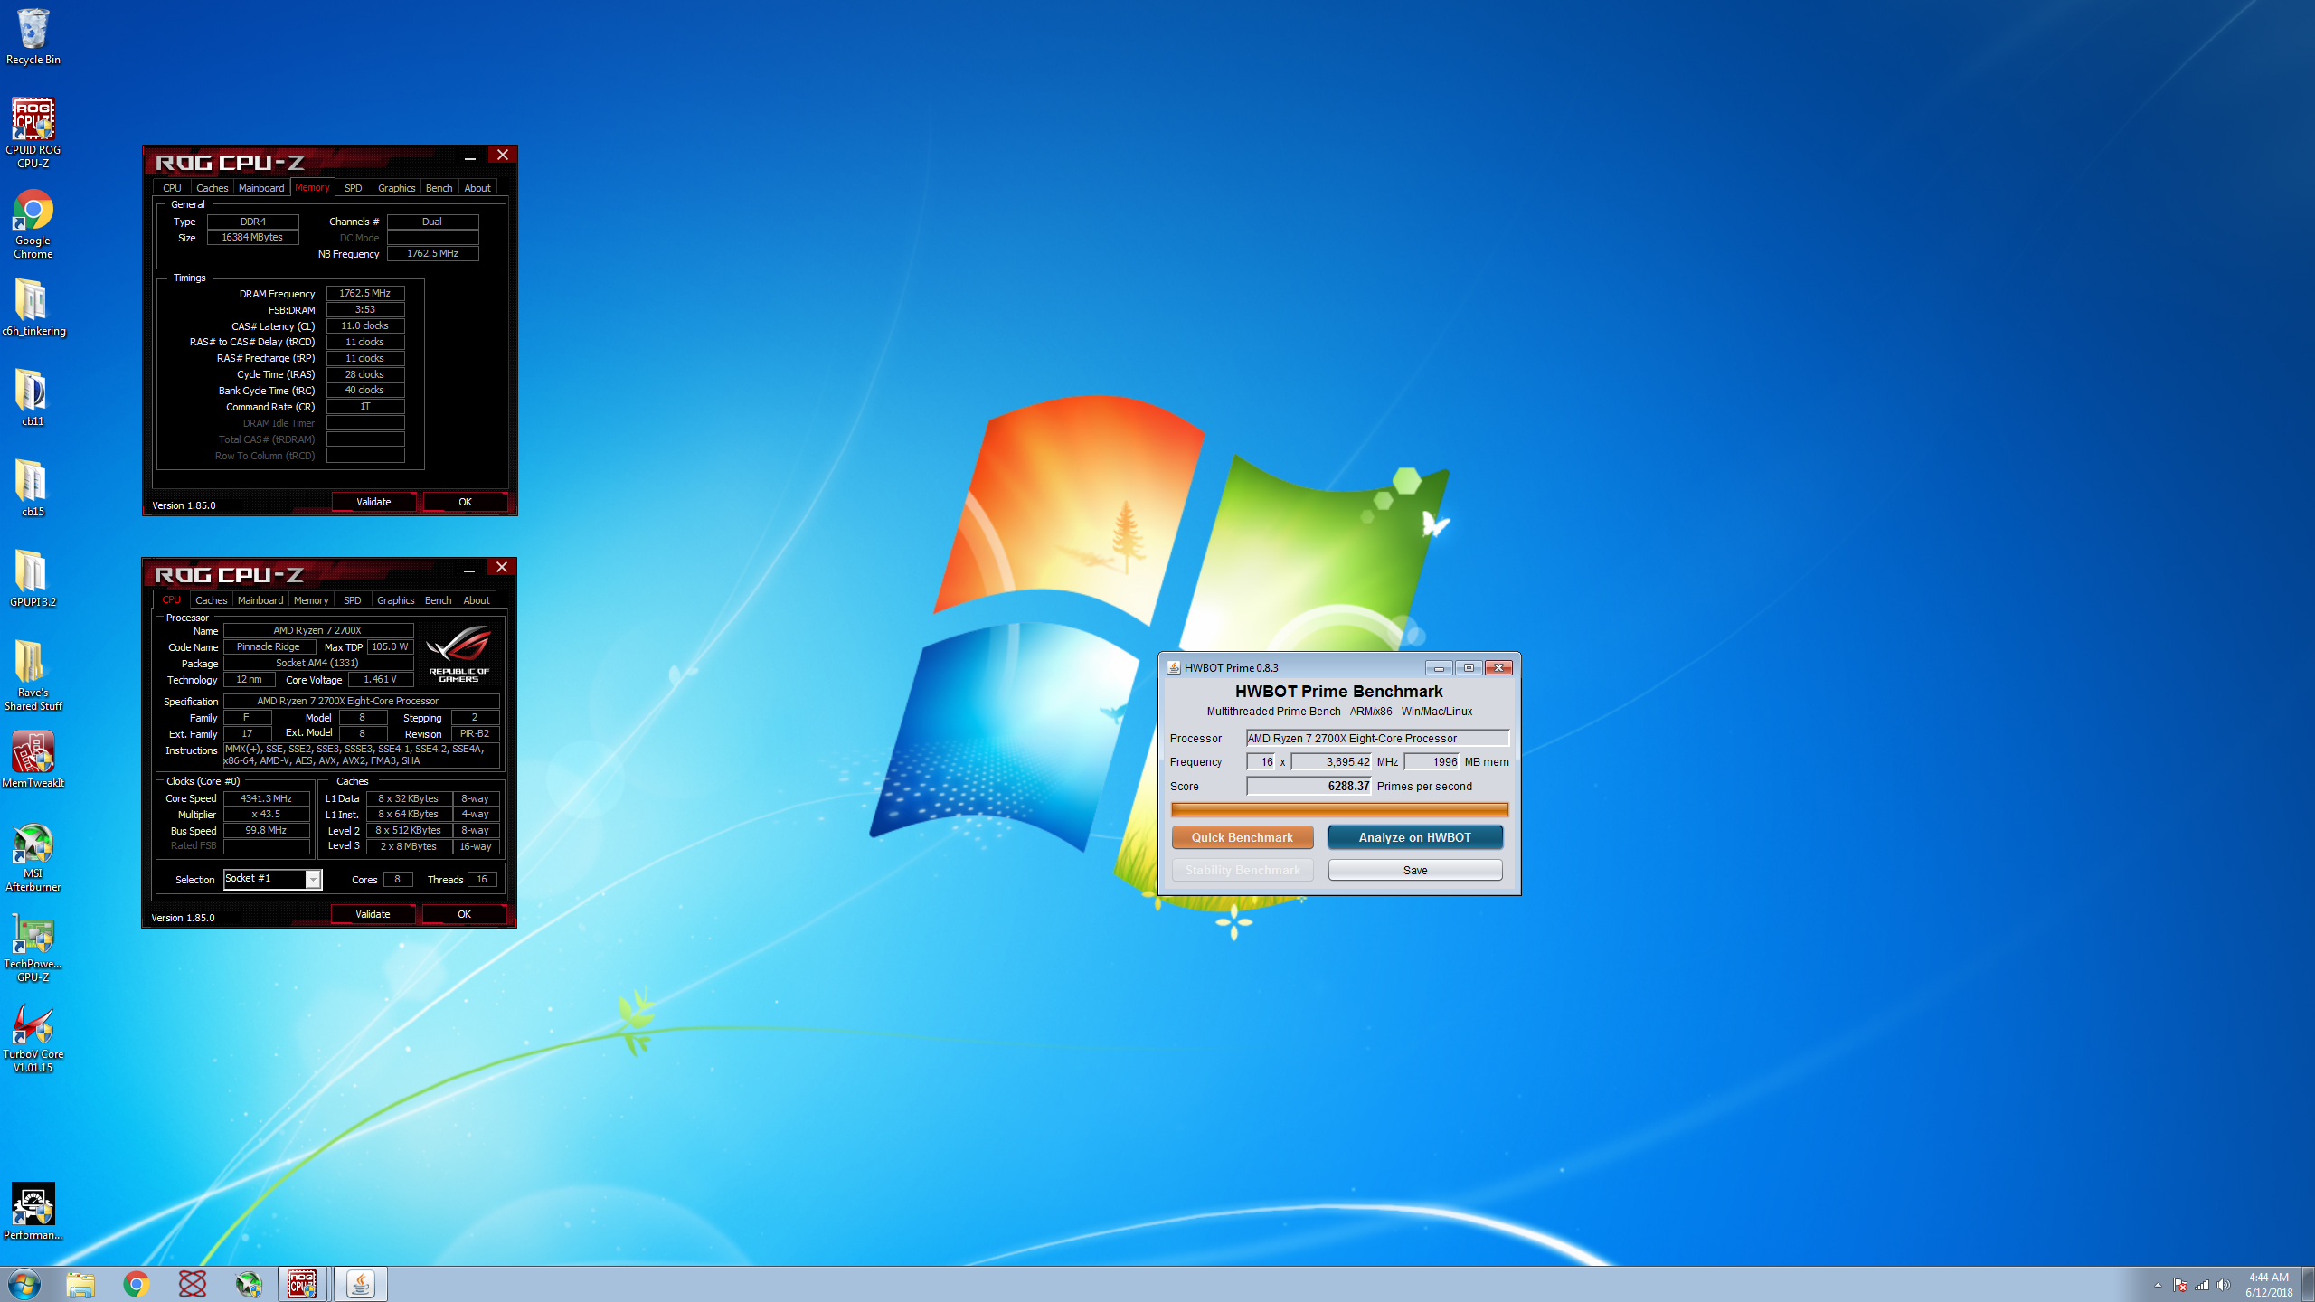Click the network signal tray icon
Image resolution: width=2315 pixels, height=1302 pixels.
click(x=2202, y=1285)
